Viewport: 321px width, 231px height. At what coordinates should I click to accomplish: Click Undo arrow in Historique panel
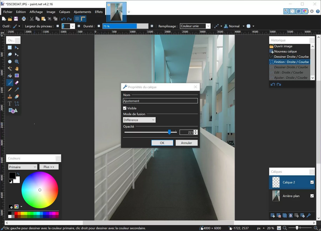pyautogui.click(x=273, y=84)
